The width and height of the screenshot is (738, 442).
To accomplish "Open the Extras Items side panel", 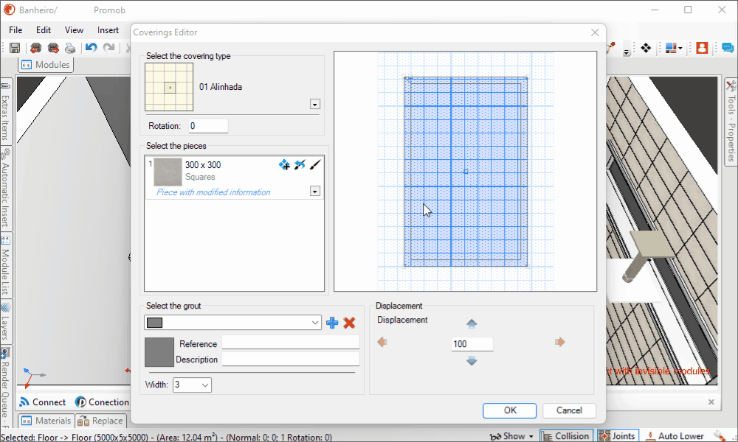I will coord(5,112).
